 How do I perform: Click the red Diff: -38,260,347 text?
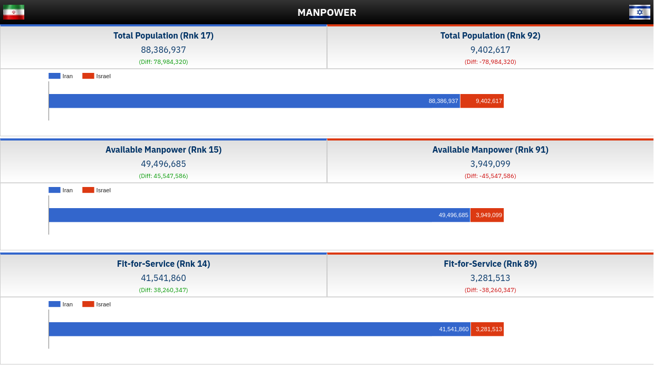(491, 290)
